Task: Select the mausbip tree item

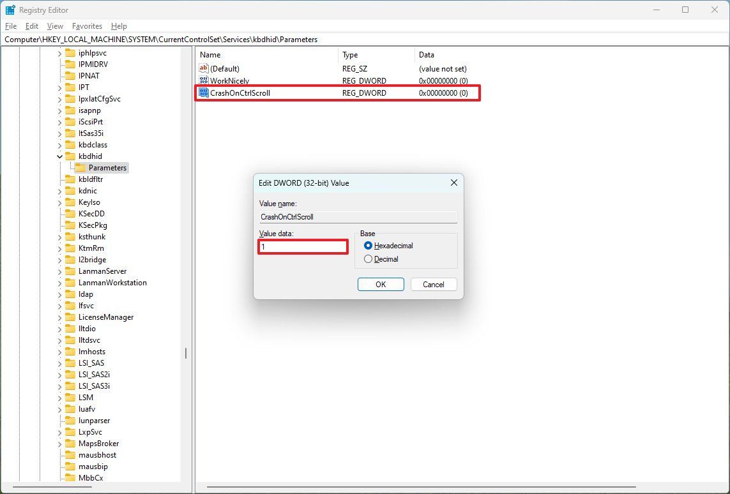Action: (x=93, y=467)
